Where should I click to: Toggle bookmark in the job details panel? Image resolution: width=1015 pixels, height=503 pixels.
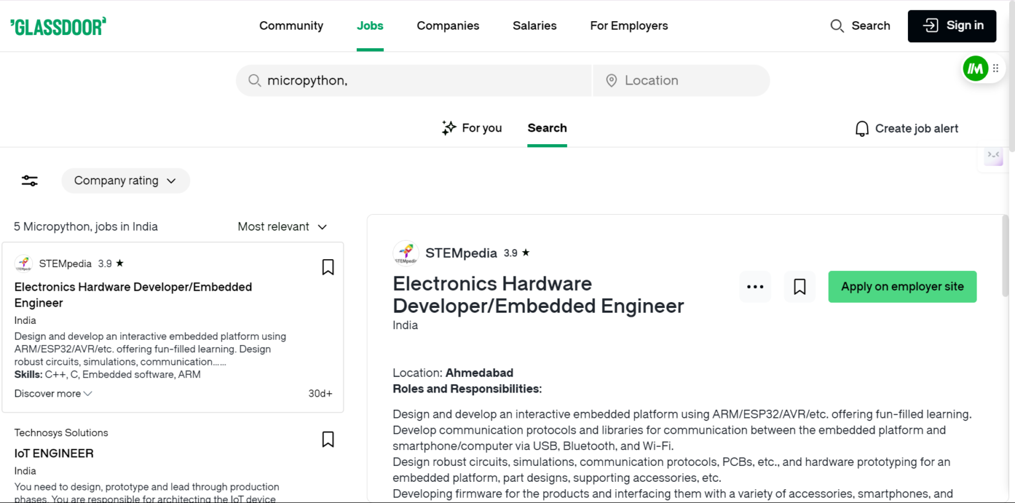[x=800, y=287]
